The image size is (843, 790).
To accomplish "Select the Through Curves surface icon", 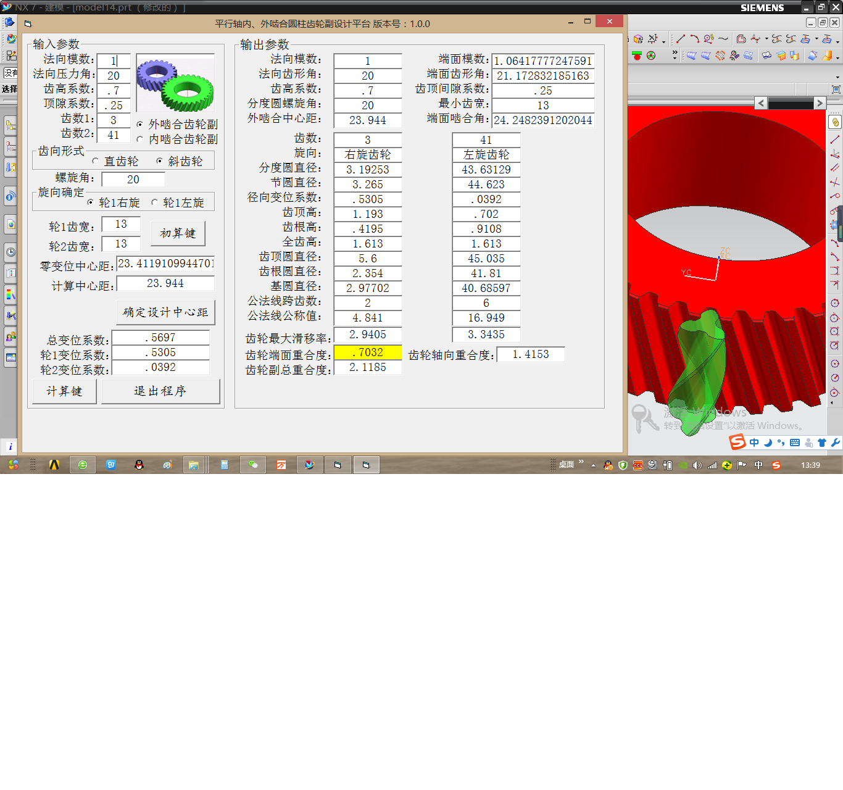I will pyautogui.click(x=691, y=56).
